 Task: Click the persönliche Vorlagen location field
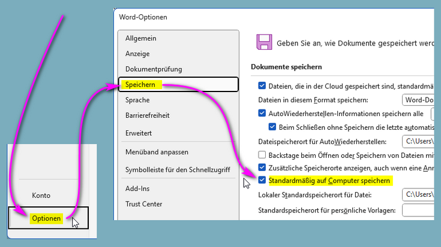point(418,210)
